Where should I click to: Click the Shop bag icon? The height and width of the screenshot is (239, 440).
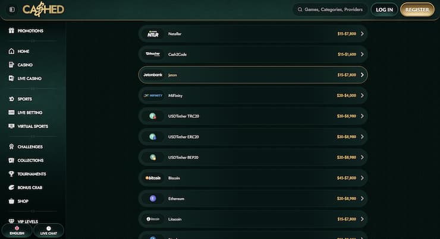[x=11, y=201]
